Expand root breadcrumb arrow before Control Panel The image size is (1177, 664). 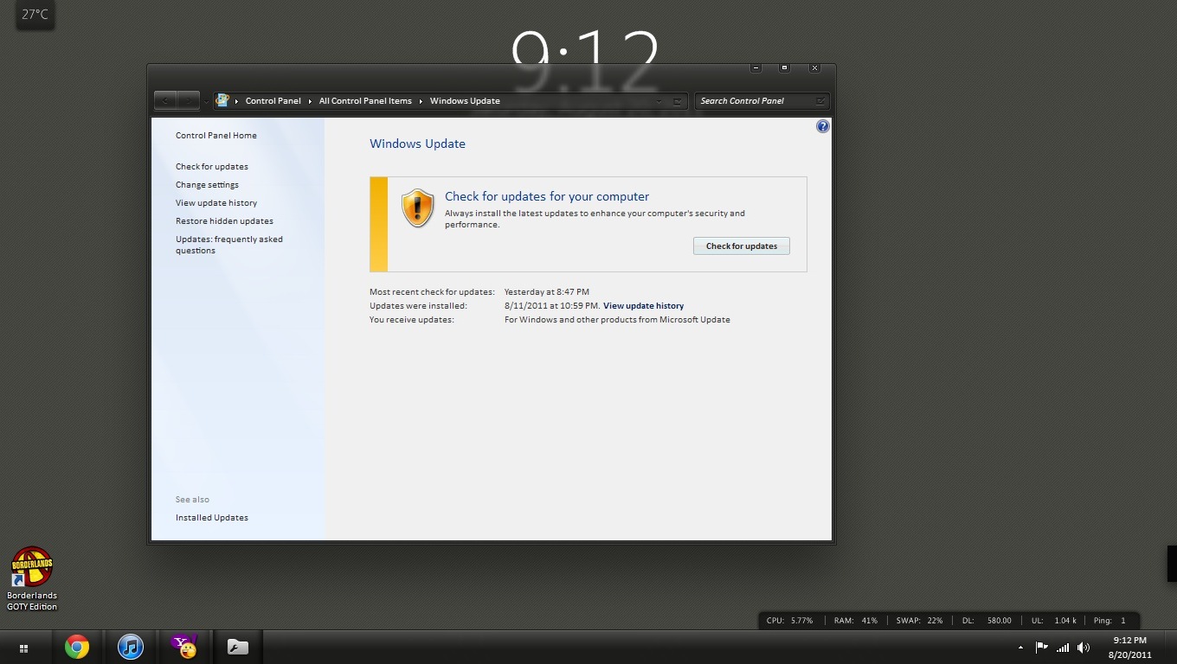(236, 101)
